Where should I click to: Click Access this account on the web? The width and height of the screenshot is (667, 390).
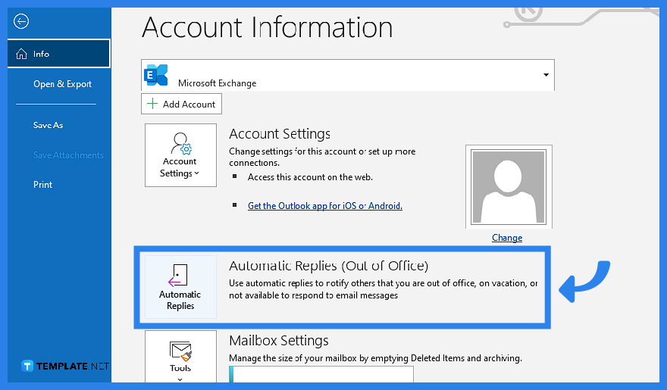pyautogui.click(x=310, y=177)
